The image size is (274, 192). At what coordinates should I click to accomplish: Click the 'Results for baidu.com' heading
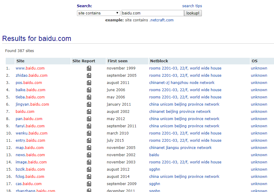click(x=37, y=39)
